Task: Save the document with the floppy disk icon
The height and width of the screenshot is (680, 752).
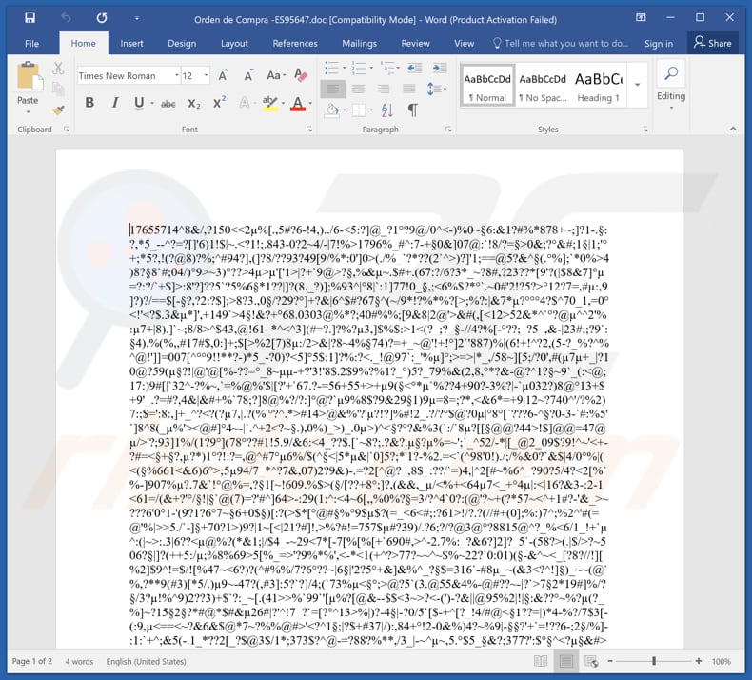Action: 30,18
